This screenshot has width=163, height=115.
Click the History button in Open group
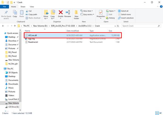pos(110,18)
